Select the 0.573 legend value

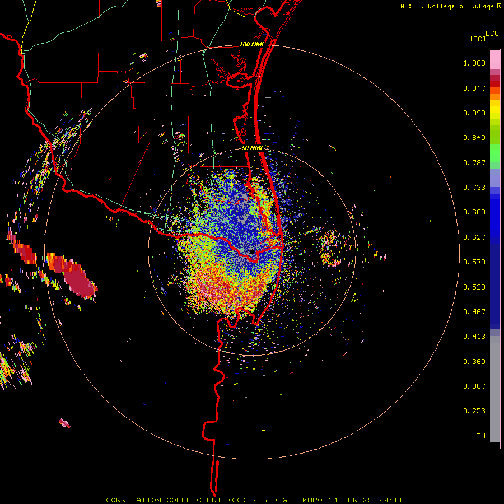[x=474, y=262]
